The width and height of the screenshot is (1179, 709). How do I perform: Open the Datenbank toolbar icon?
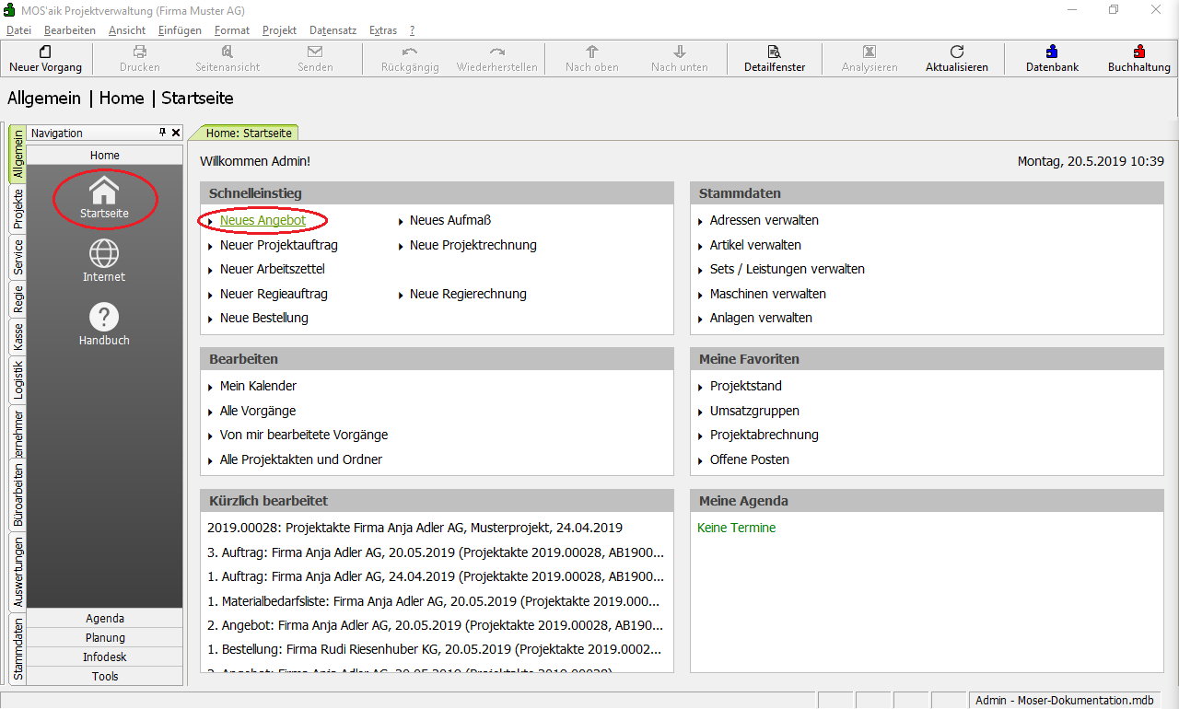pyautogui.click(x=1052, y=52)
